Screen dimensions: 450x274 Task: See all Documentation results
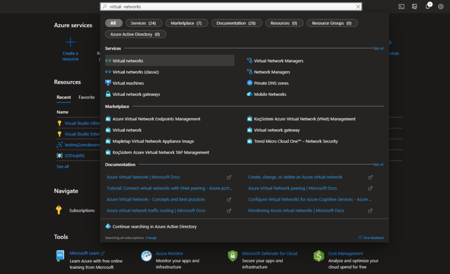click(x=378, y=164)
